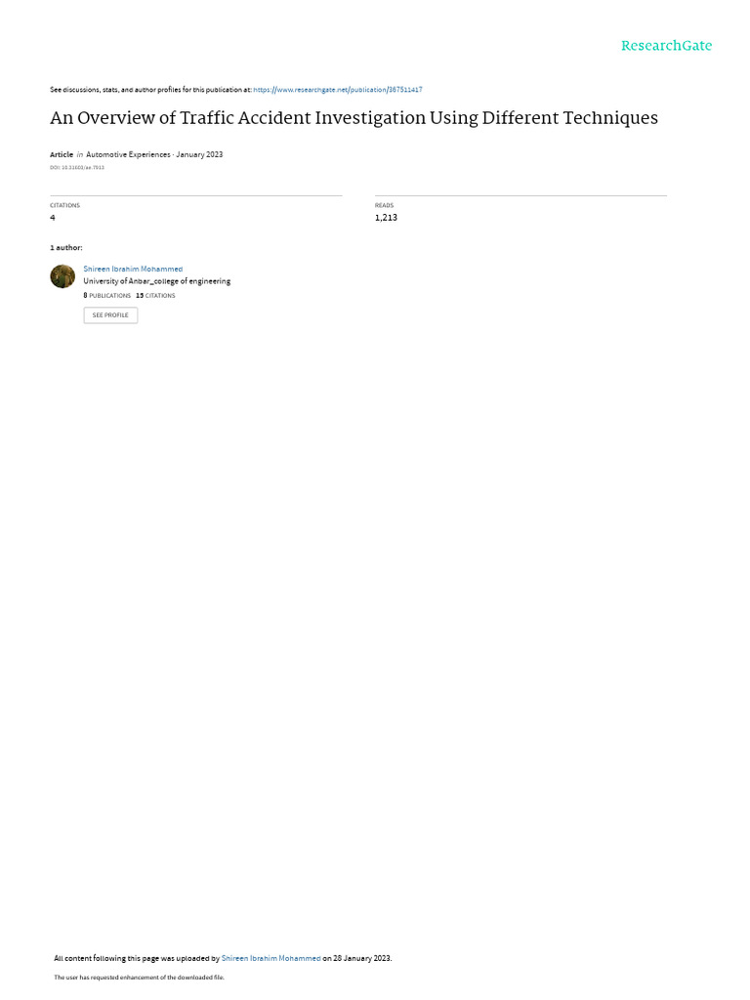Click the 1,213 reads count
The height and width of the screenshot is (1000, 750).
coord(386,218)
